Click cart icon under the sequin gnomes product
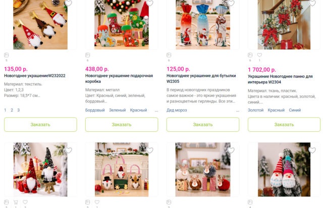Image resolution: width=328 pixels, height=208 pixels. (16, 202)
